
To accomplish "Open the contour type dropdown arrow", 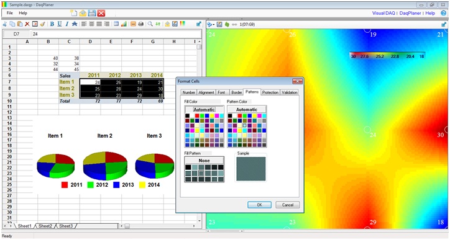I will 214,25.
